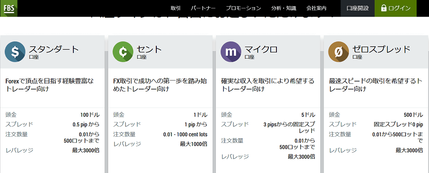Click the purple Micro account icon
The image size is (429, 173).
click(x=231, y=52)
